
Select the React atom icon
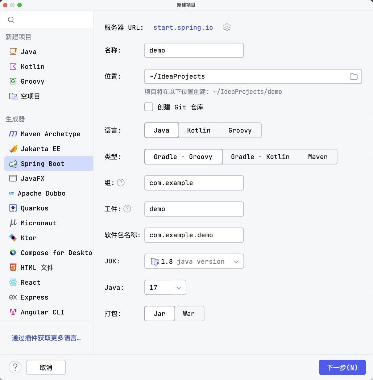(x=13, y=282)
